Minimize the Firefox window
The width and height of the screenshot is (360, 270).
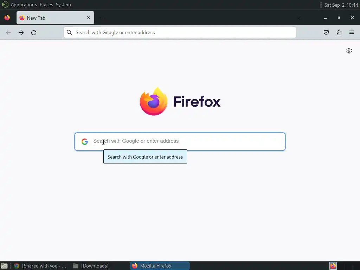326,18
